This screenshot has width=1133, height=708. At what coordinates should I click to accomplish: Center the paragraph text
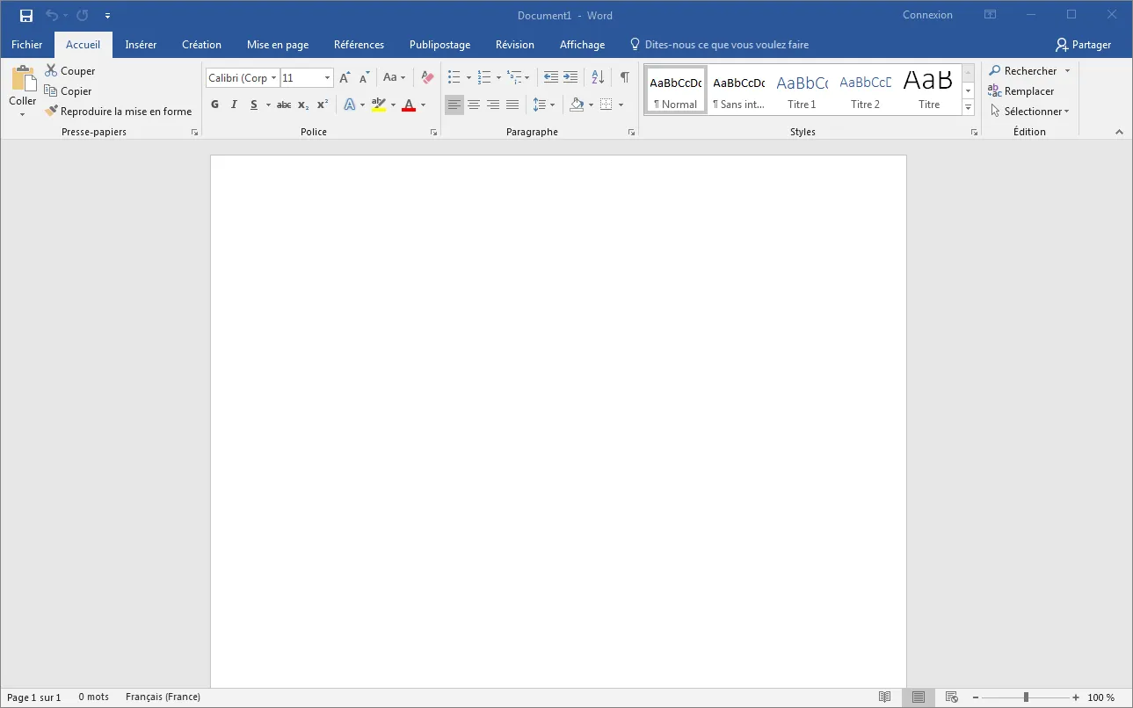click(474, 105)
